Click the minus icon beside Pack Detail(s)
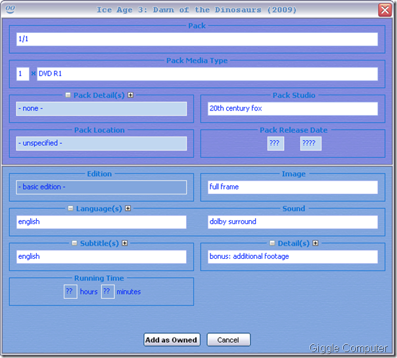 point(68,95)
